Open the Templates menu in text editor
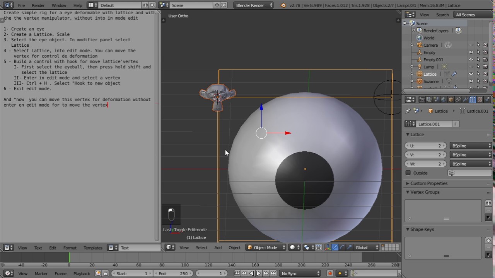 (93, 248)
